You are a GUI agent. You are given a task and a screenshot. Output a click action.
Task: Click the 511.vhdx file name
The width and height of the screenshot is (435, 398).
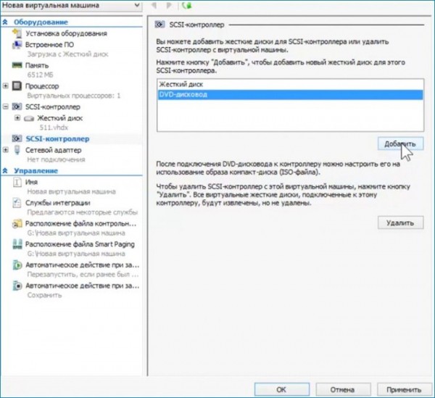click(54, 128)
